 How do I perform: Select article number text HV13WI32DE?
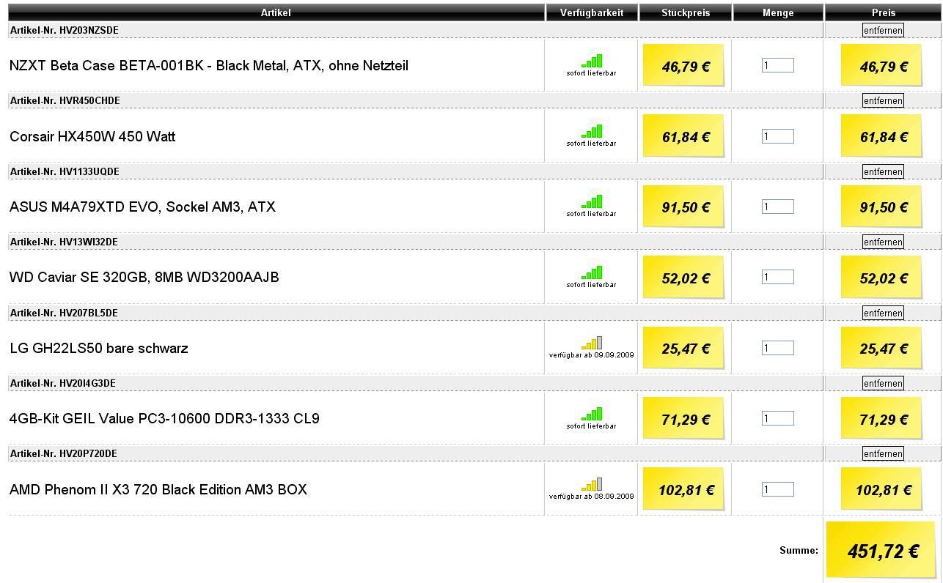(89, 242)
